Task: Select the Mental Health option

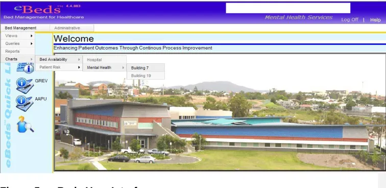Action: click(x=105, y=67)
